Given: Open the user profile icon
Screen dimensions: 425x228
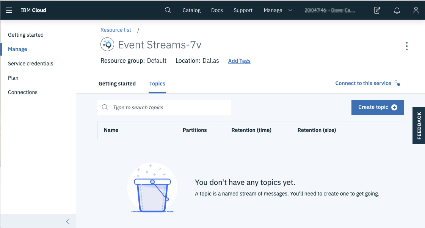Looking at the screenshot, I should pos(416,10).
